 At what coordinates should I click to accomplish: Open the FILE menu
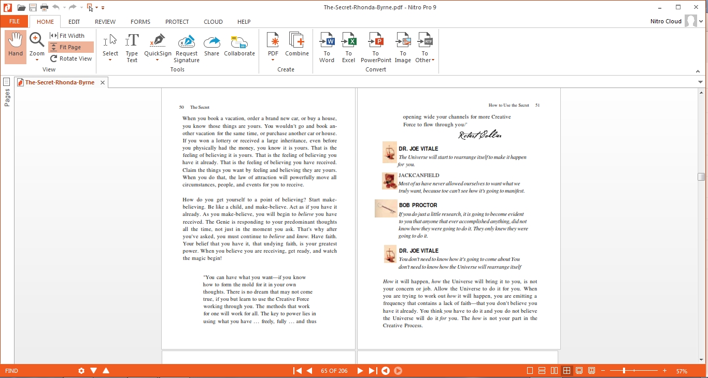(15, 22)
